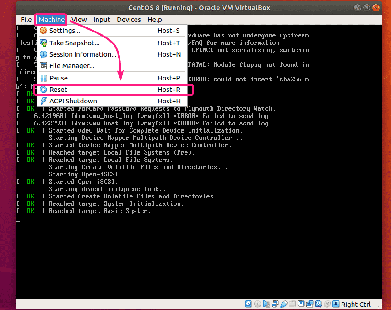
Task: Click the Settings gear icon
Action: [43, 31]
